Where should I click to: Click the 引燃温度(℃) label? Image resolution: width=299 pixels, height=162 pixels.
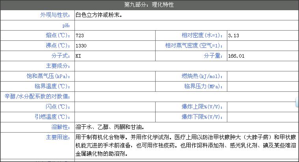point(52,117)
